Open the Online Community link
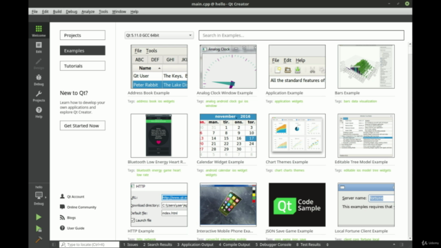Screen dimensions: 441x248 [x=81, y=207]
